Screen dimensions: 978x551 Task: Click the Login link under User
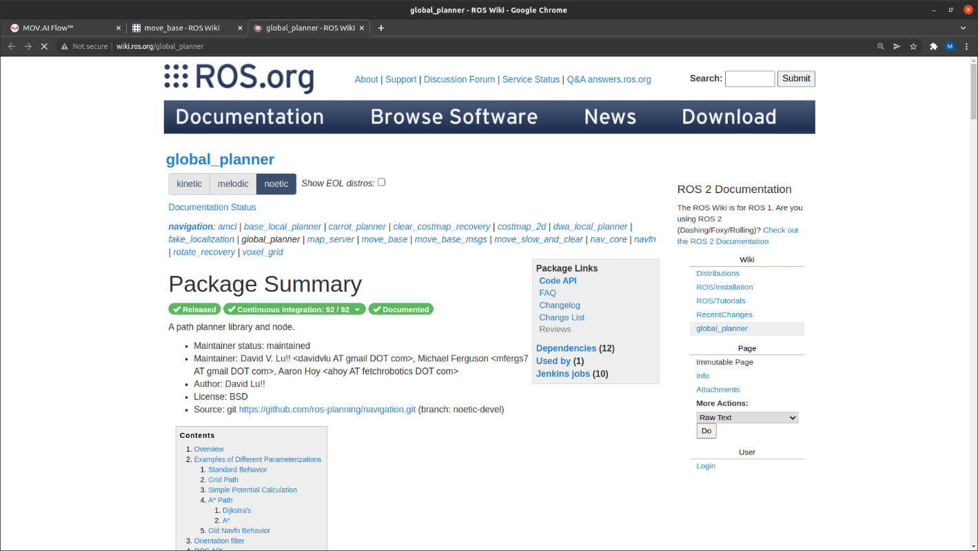(x=706, y=466)
